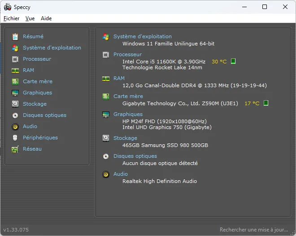Screen dimensions: 296x236
Task: Click Rechercher une mise à jour link
Action: tap(254, 230)
